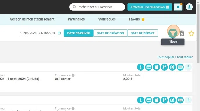Open Favoris menu
The width and height of the screenshot is (200, 111).
[x=137, y=19]
